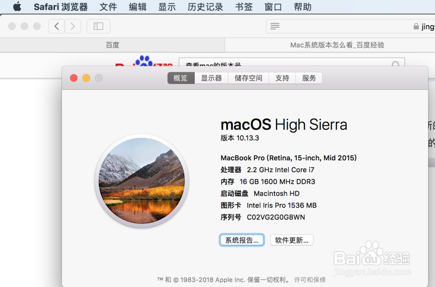The width and height of the screenshot is (435, 287).
Task: Select the 储存空间 tab
Action: [x=248, y=78]
